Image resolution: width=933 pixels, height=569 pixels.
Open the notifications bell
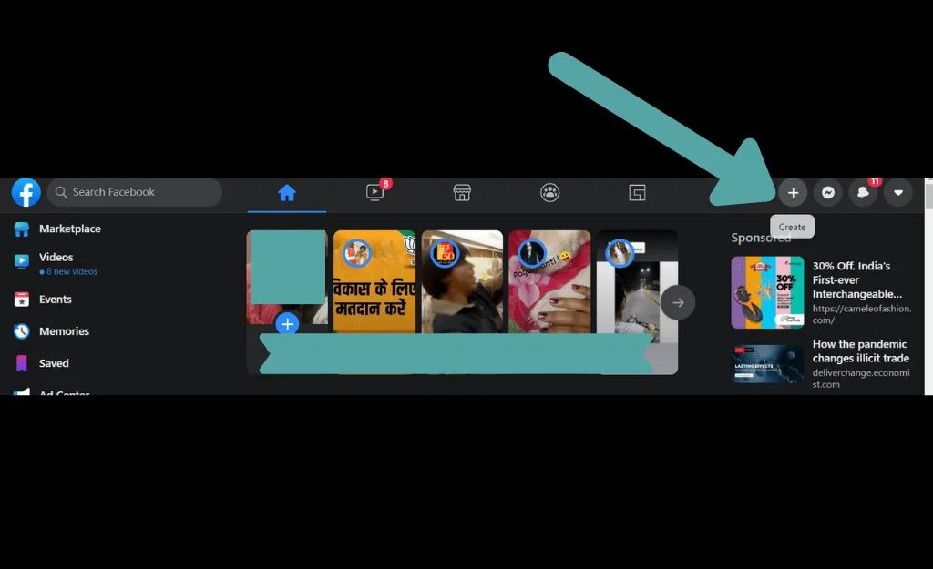click(x=863, y=193)
